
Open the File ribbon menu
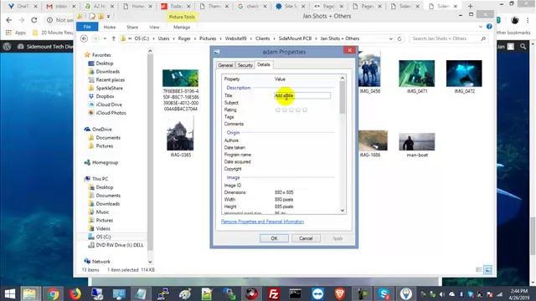pyautogui.click(x=87, y=27)
